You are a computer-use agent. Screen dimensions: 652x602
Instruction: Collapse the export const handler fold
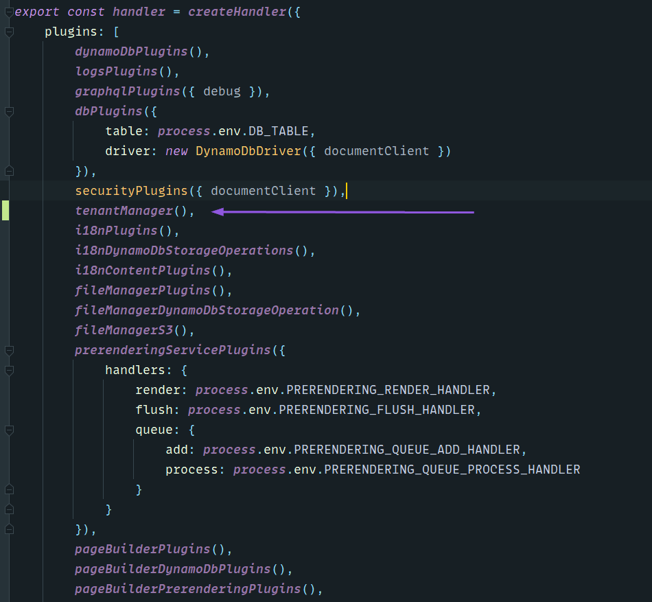tap(9, 11)
